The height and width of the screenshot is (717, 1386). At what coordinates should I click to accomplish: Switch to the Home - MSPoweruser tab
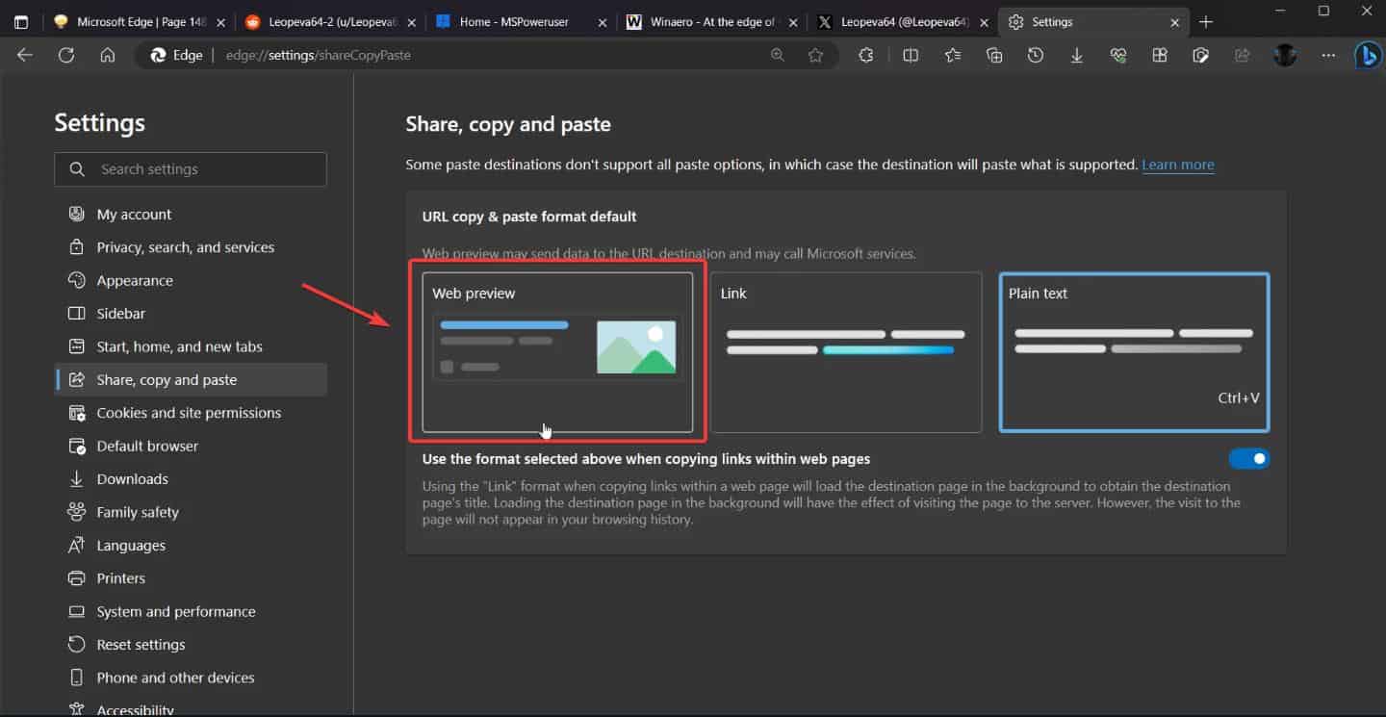coord(510,21)
